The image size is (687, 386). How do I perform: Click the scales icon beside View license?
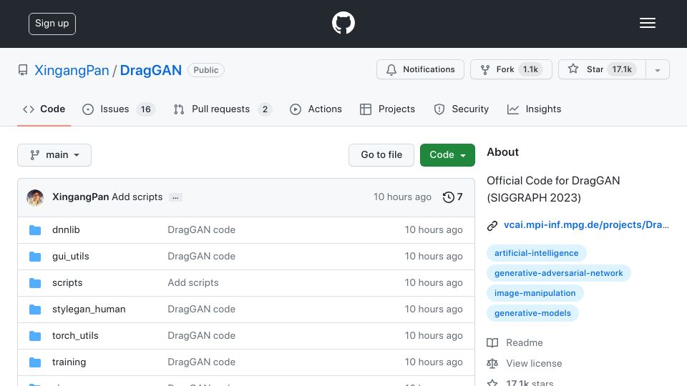click(492, 363)
